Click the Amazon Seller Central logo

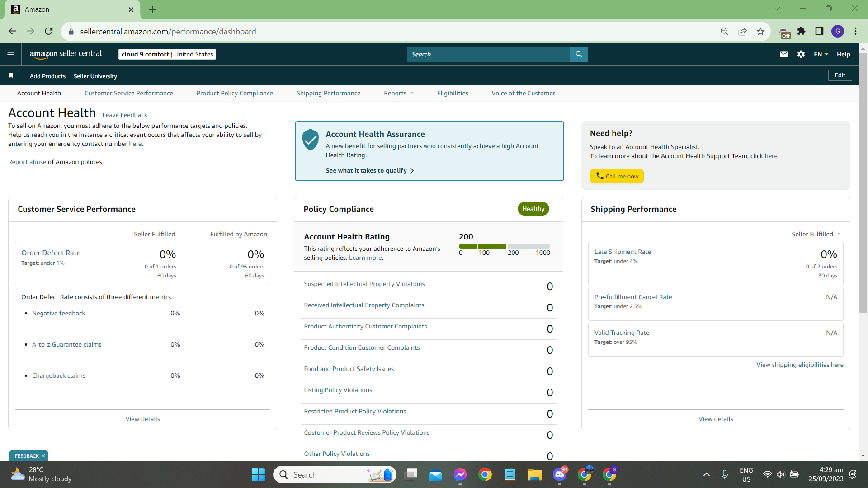coord(66,54)
